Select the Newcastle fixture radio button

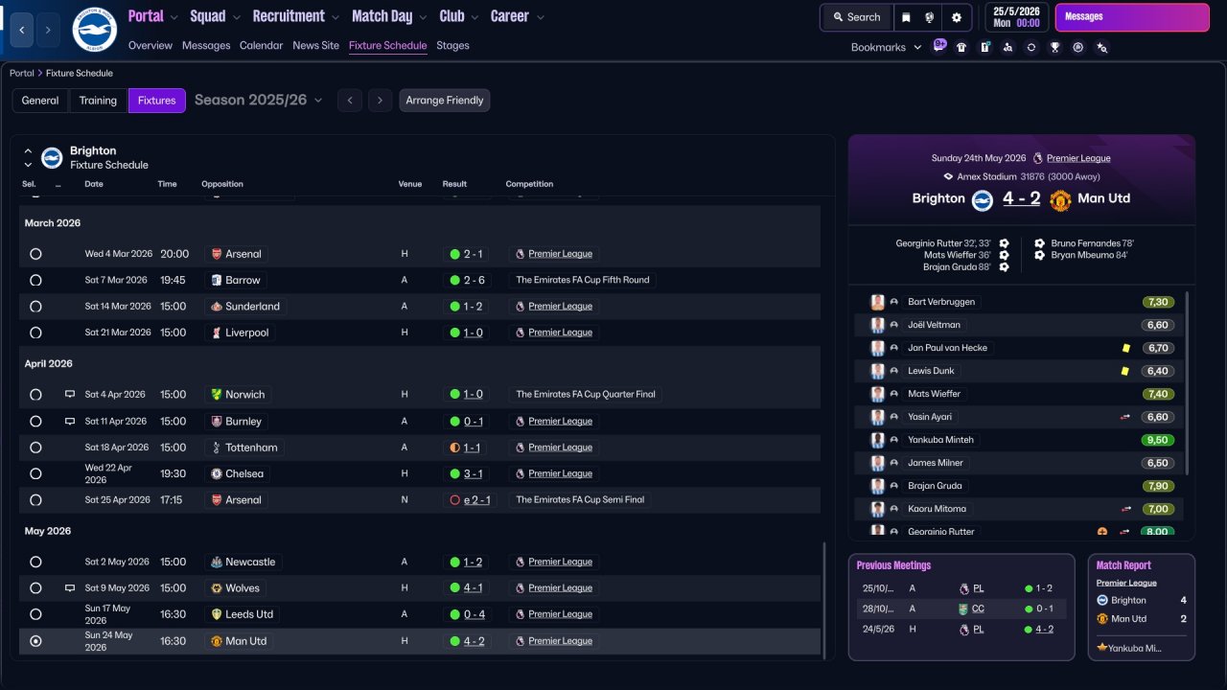pos(35,563)
